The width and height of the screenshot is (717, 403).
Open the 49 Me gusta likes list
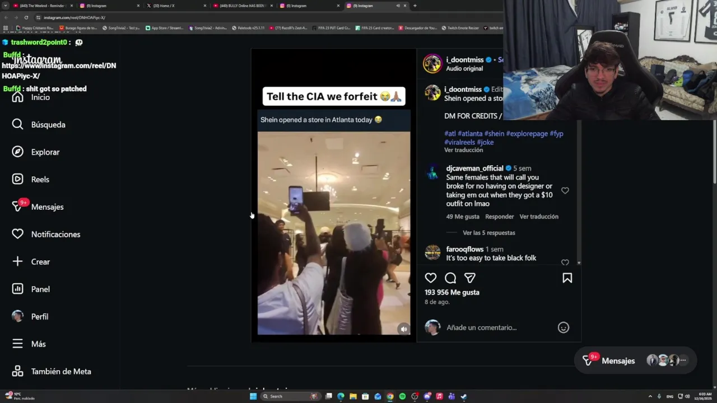463,217
